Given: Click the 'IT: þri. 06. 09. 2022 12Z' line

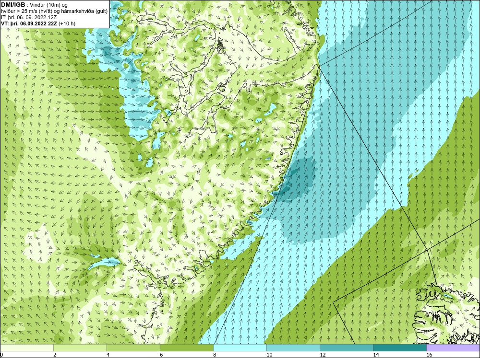Looking at the screenshot, I should 29,17.
